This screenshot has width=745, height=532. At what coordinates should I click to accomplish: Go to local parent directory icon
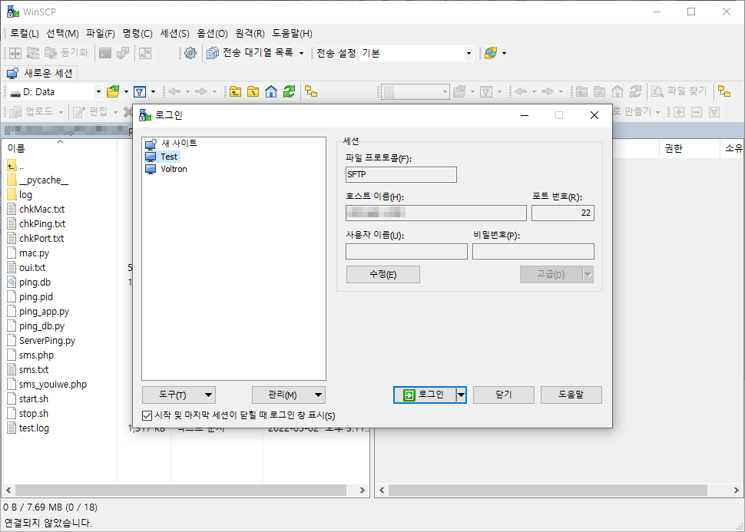click(x=235, y=91)
